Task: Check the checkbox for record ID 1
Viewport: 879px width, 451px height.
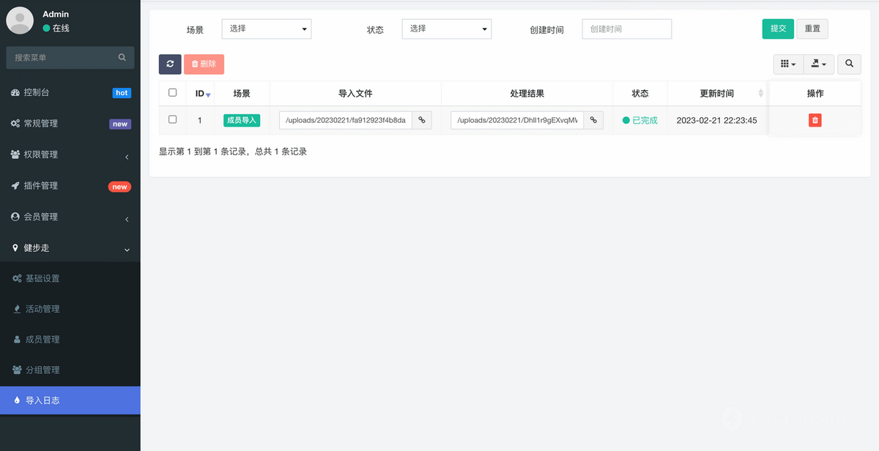Action: click(173, 119)
